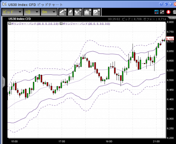Open the 5m interval dropdown

click(49, 12)
